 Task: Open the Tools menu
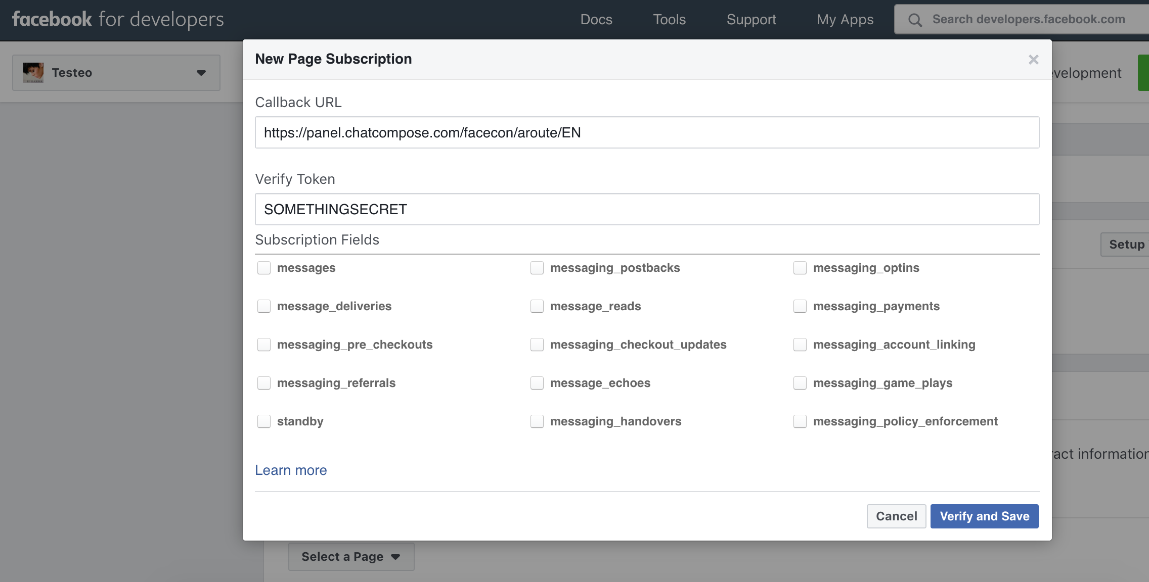pos(669,20)
